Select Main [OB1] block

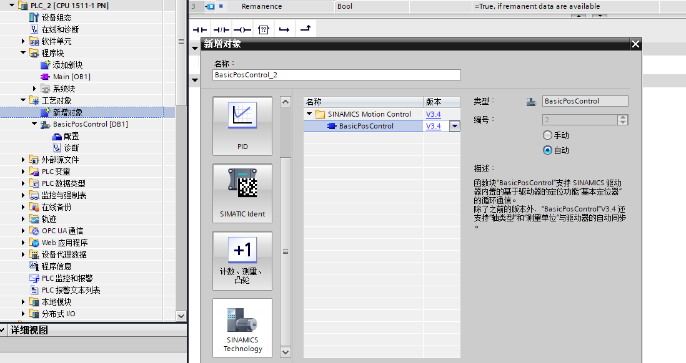(x=72, y=77)
